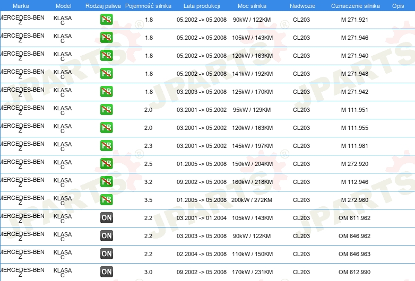Click petrol fuel icon in M 271.940 row
Viewport: 415px width, 281px height.
click(106, 56)
